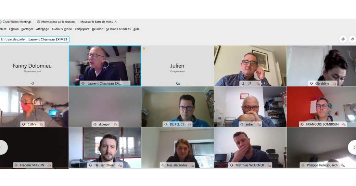The image size is (356, 186).
Task: Toggle the muted microphone icon on Géraldine's tile
Action: (334, 84)
